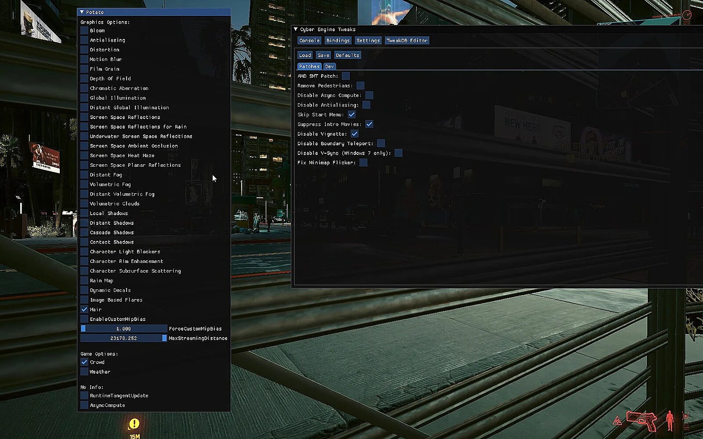
Task: Enable the AMD SMT Patch checkbox
Action: 346,76
